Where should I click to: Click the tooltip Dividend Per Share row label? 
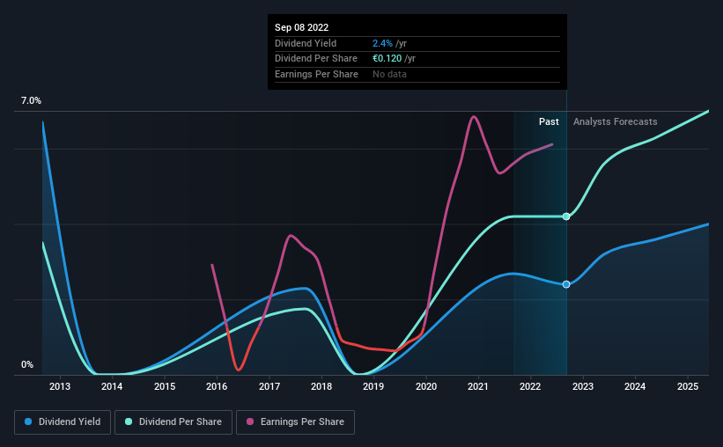[316, 59]
